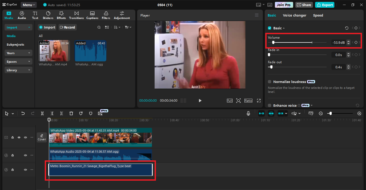Delete selected clip with trash icon

(71, 113)
